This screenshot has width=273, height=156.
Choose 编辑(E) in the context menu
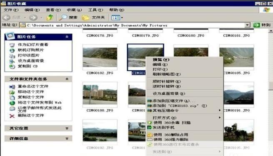coord(185,64)
